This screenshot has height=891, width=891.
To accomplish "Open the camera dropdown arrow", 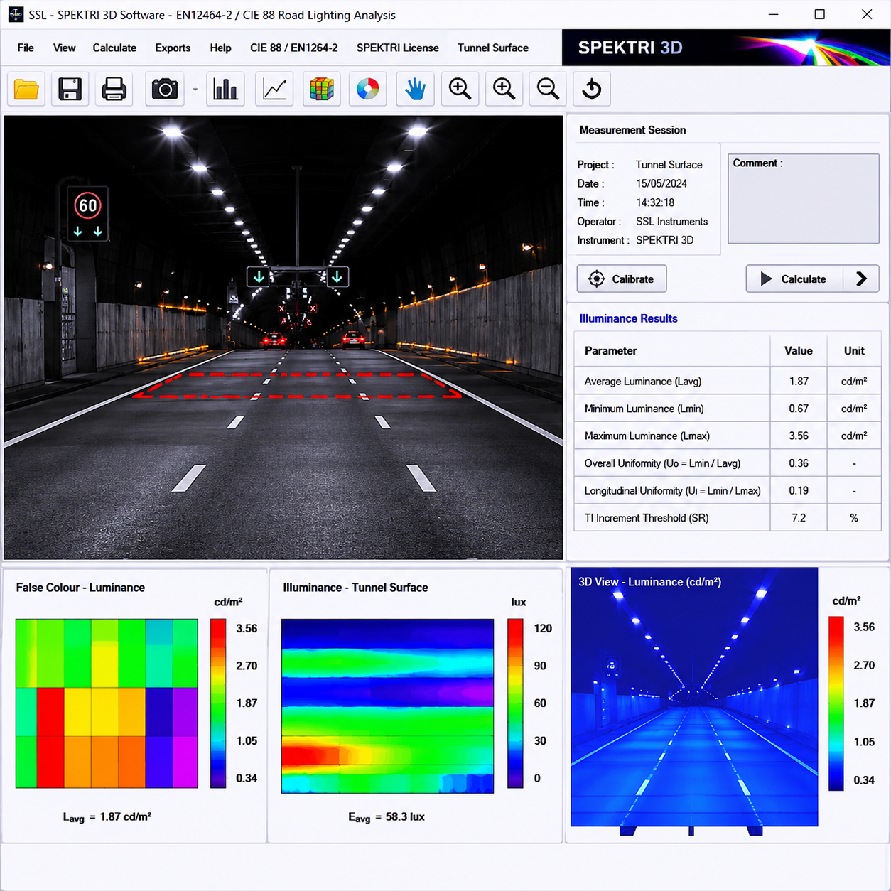I will pos(195,90).
